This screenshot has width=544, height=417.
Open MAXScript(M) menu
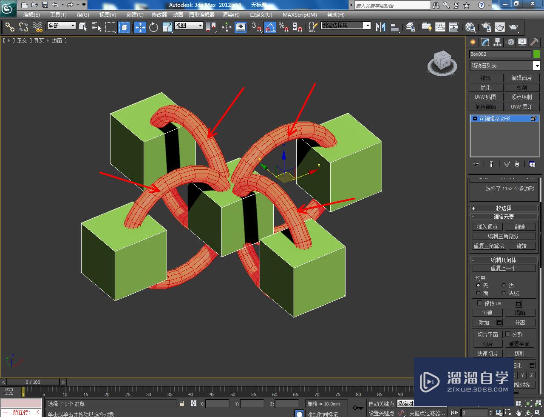coord(300,14)
